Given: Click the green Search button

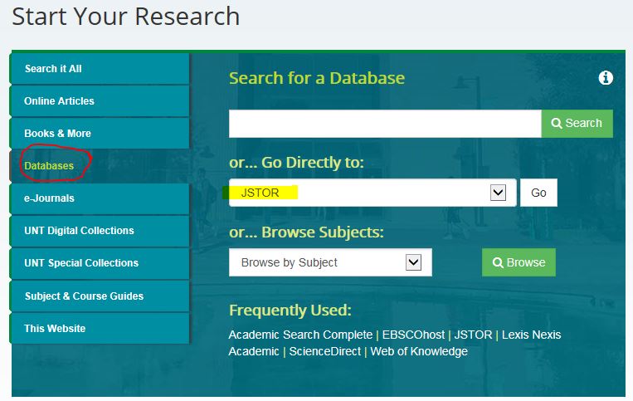Looking at the screenshot, I should 577,124.
